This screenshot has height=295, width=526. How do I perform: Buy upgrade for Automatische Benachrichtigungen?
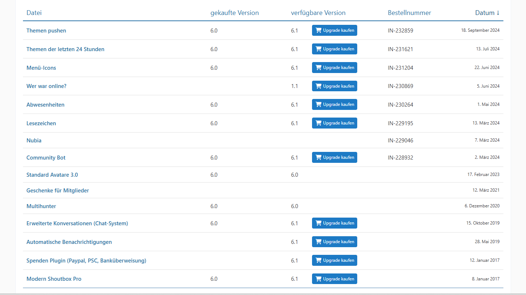[x=334, y=242]
